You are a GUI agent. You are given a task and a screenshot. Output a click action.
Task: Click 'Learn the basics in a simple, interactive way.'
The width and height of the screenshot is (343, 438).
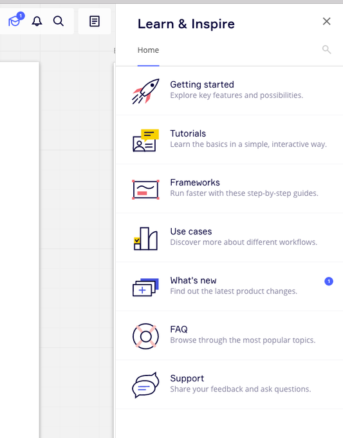tap(248, 144)
